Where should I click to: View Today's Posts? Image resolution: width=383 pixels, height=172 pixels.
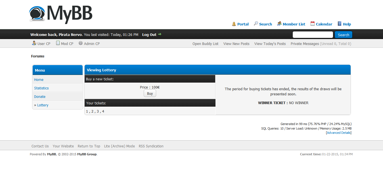point(270,44)
